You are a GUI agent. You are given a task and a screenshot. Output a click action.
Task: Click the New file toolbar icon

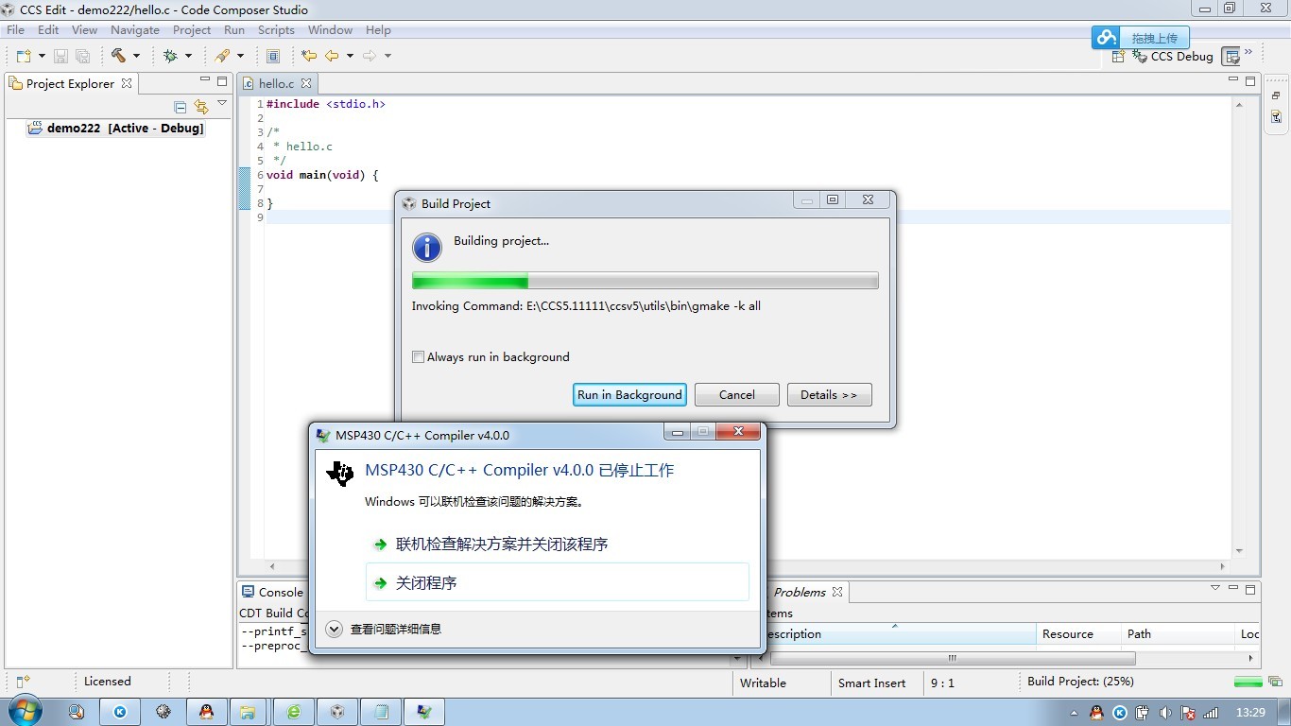(24, 56)
